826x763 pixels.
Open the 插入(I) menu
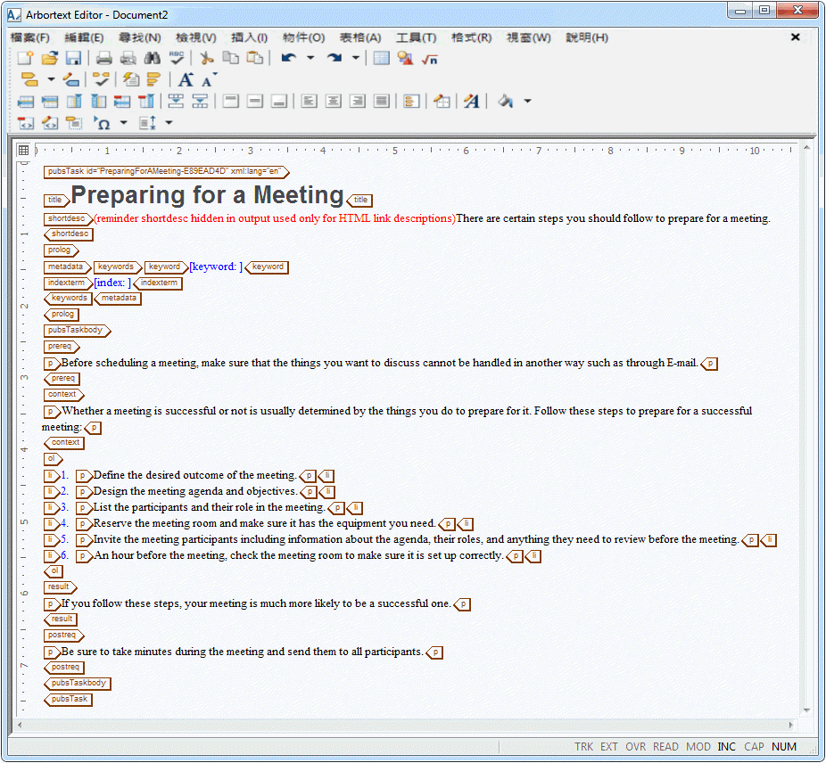(249, 37)
